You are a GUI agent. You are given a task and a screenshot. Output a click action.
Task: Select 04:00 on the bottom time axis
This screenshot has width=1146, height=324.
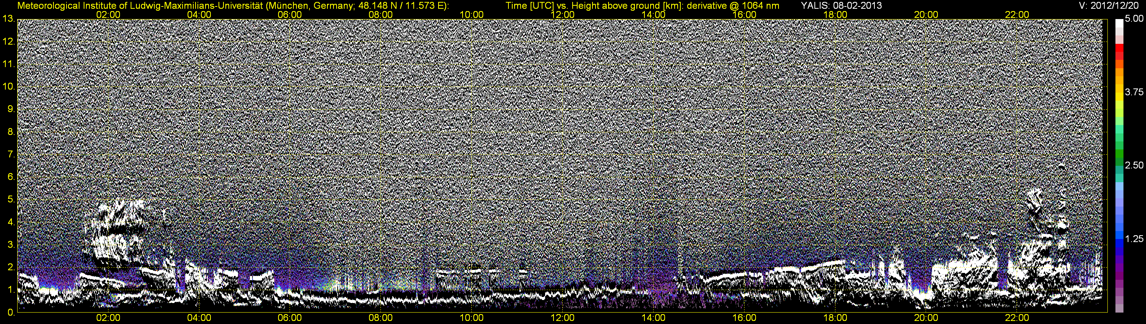point(199,318)
